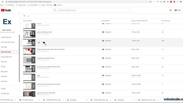Expand options for images.jpg download
The image size is (183, 103).
134,100
